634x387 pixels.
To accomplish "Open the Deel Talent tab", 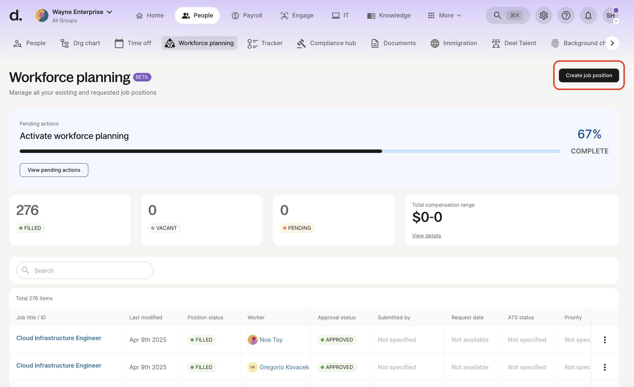I will 514,43.
